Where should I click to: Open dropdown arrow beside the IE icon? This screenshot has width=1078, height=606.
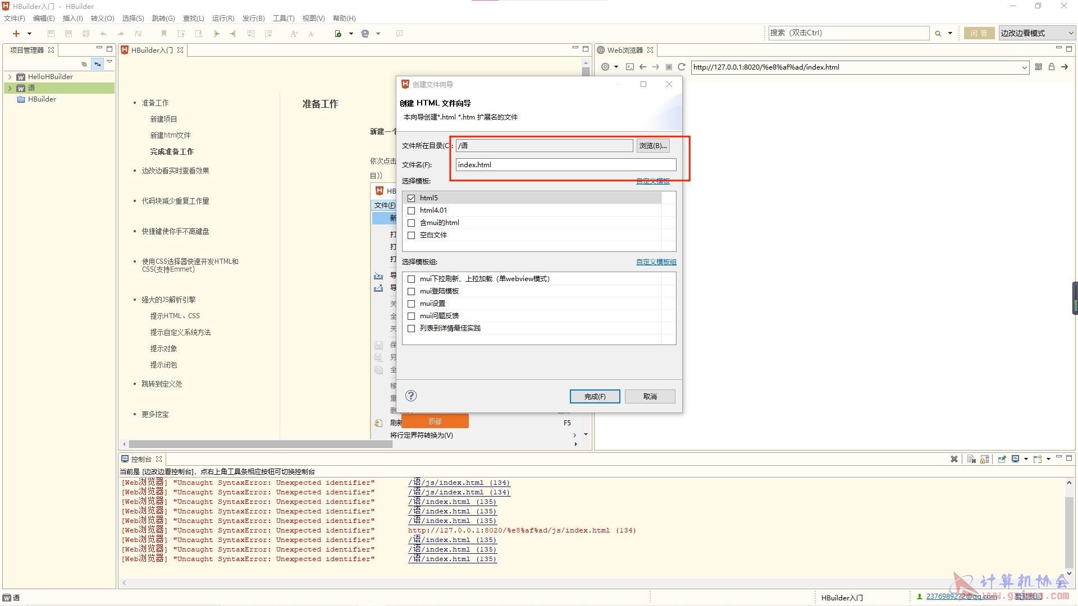(378, 34)
